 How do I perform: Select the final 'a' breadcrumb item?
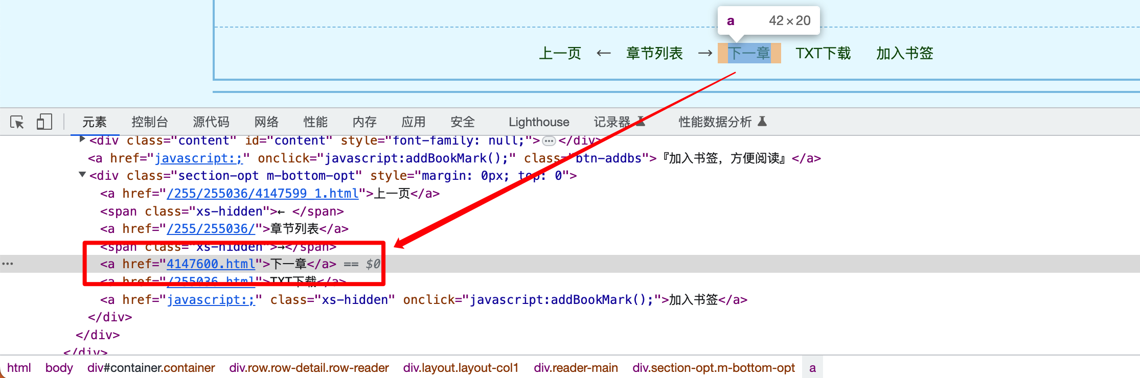(x=812, y=368)
